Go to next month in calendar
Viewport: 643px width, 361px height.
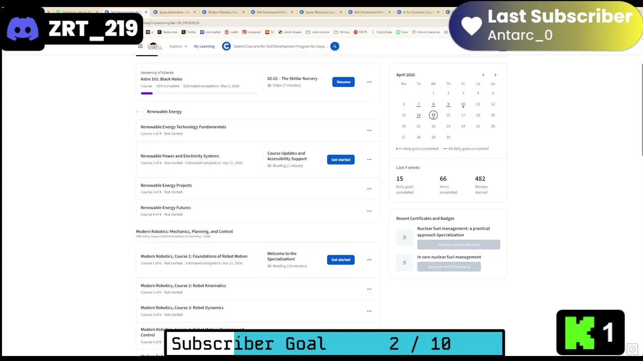(x=495, y=75)
